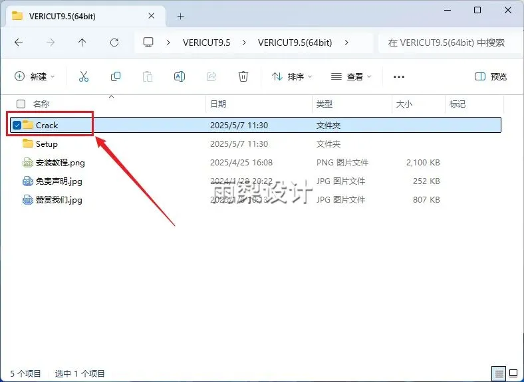Click the Rename icon in toolbar

click(x=180, y=76)
